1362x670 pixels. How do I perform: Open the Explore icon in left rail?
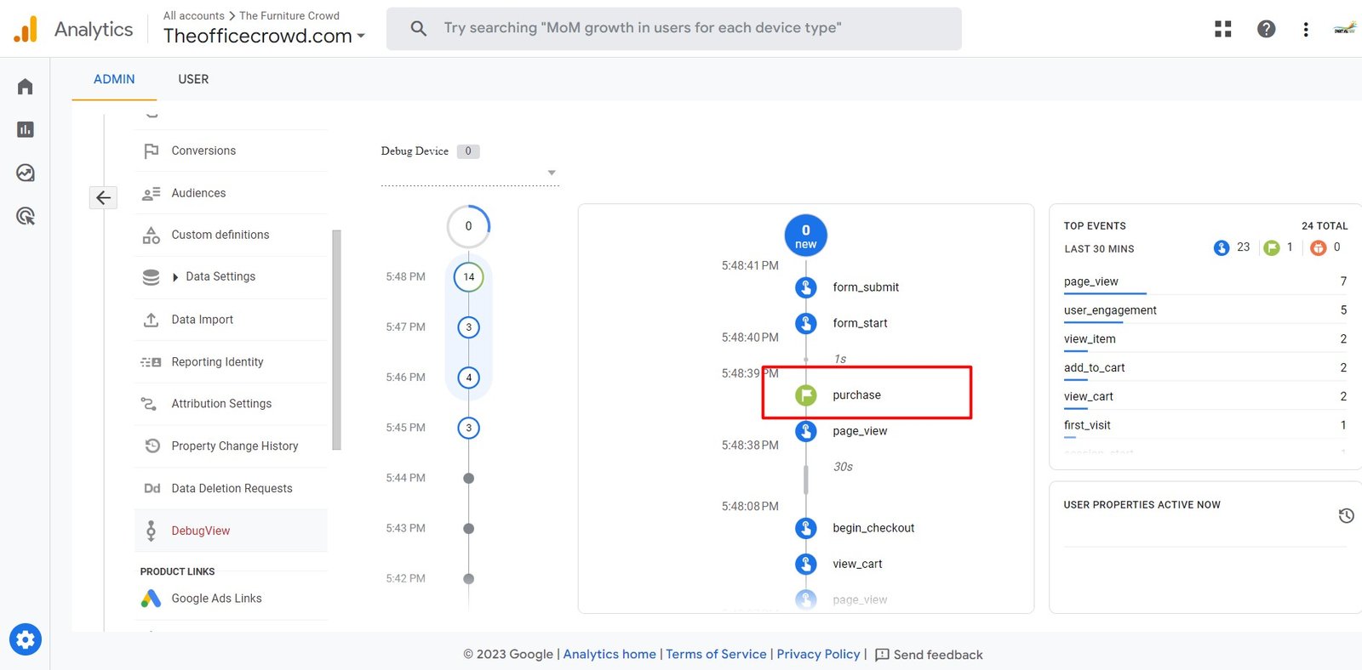point(26,173)
